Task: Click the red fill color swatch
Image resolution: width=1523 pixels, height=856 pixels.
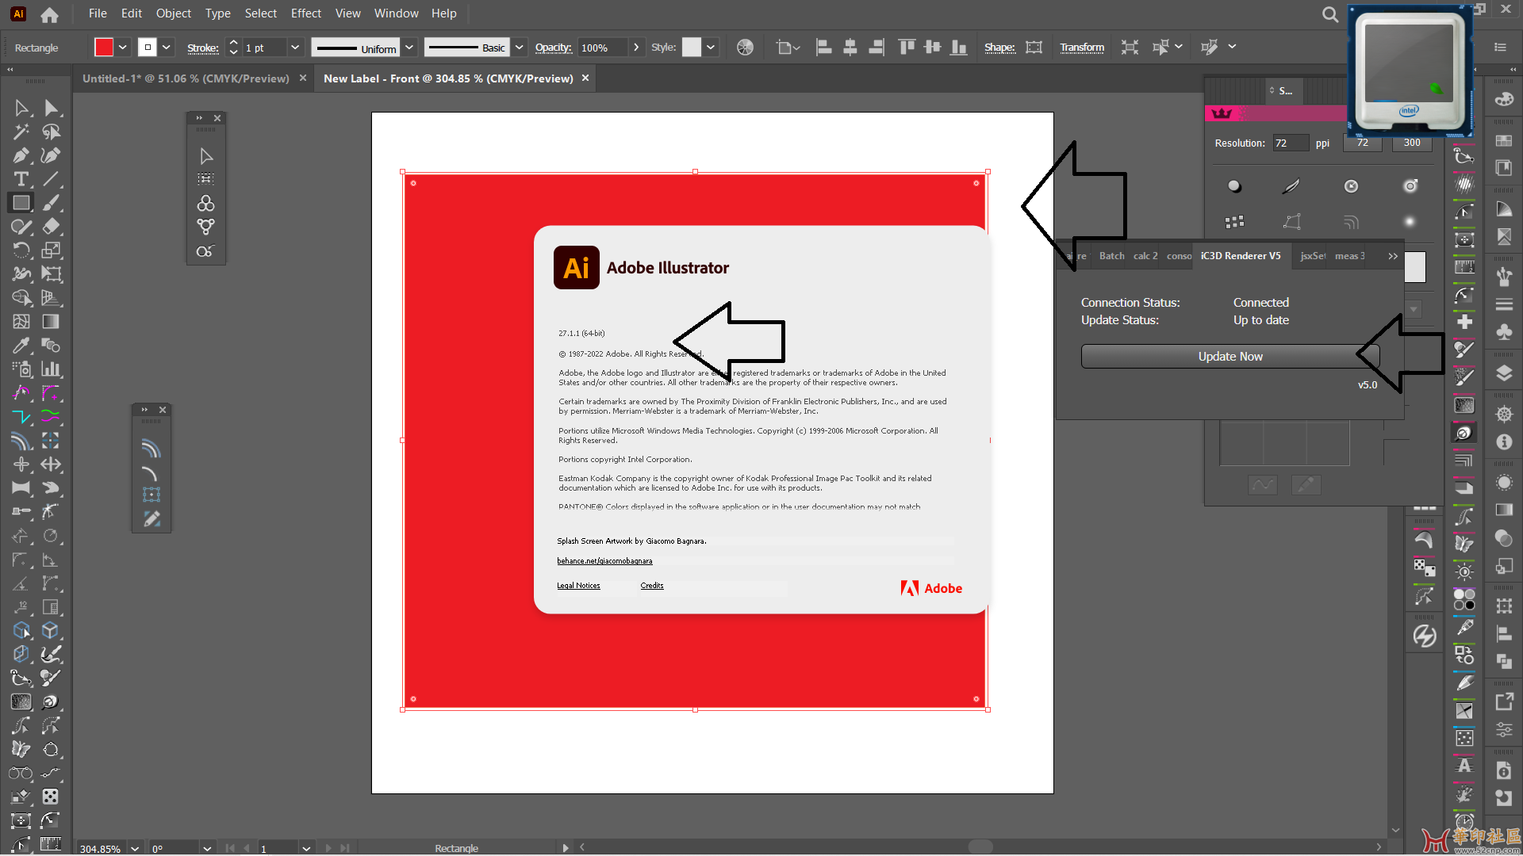Action: [x=104, y=48]
